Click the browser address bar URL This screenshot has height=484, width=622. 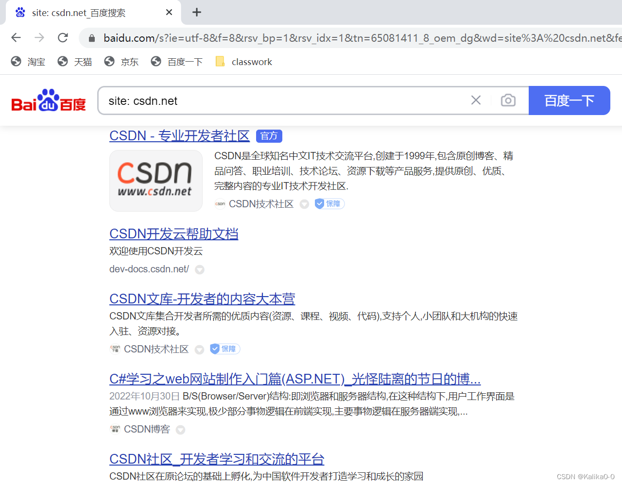coord(362,38)
